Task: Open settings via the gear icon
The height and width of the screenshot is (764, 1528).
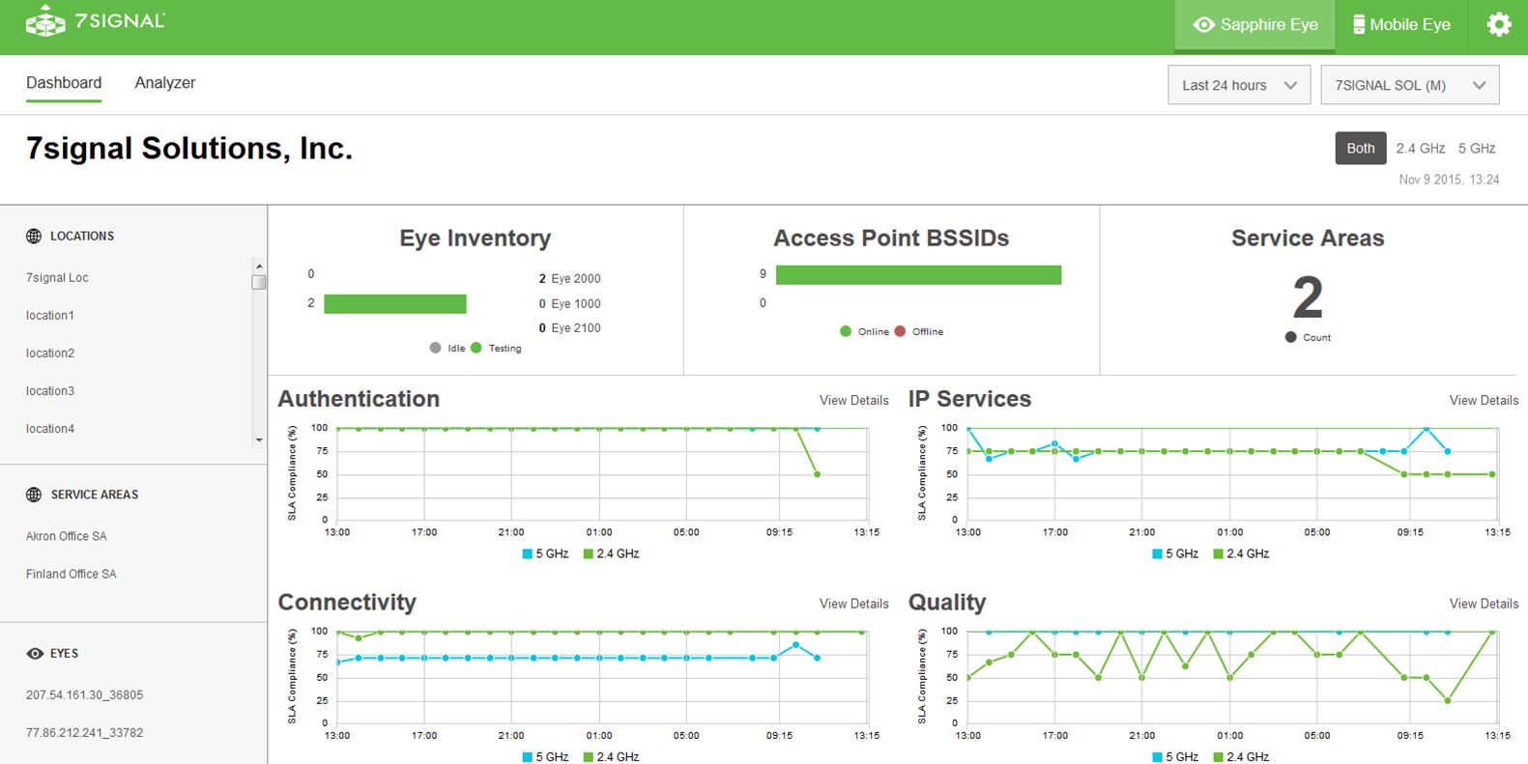Action: (1498, 25)
